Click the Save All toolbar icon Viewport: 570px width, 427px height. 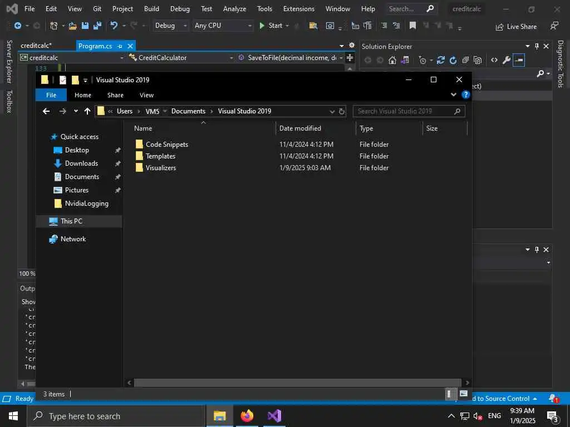[97, 26]
